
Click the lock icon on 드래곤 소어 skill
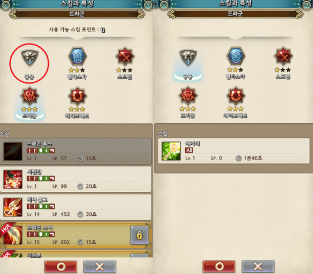click(140, 235)
